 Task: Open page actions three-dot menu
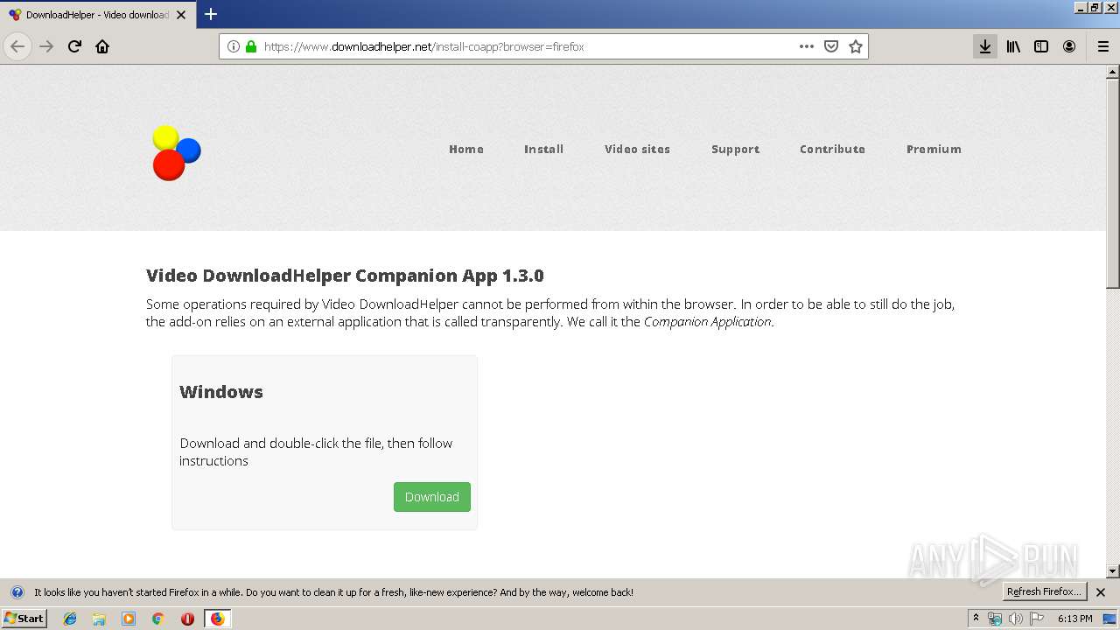click(x=807, y=46)
